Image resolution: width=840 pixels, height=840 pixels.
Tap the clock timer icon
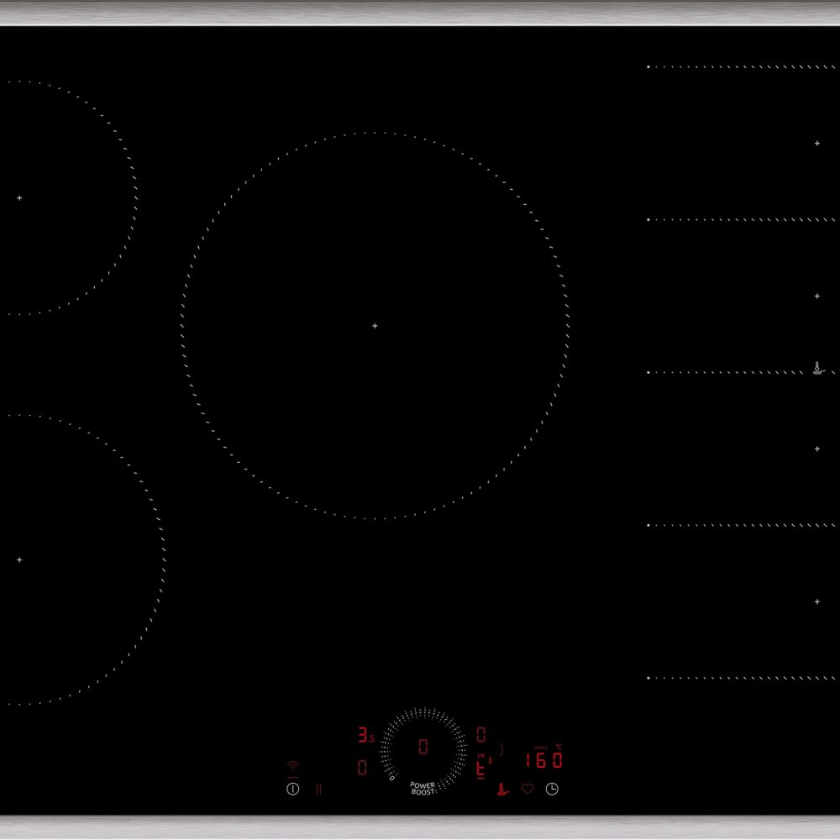(552, 789)
